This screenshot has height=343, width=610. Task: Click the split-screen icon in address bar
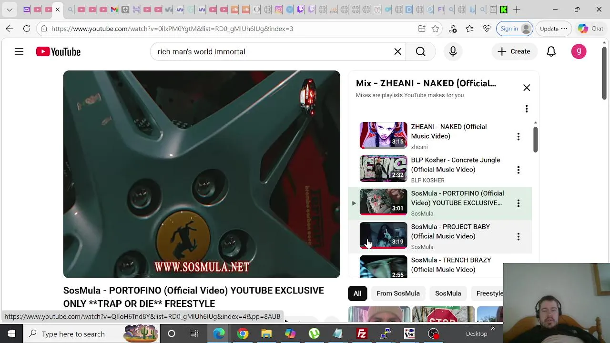pyautogui.click(x=422, y=29)
